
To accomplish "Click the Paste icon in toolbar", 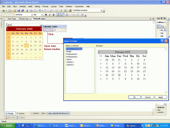I will [x=35, y=10].
